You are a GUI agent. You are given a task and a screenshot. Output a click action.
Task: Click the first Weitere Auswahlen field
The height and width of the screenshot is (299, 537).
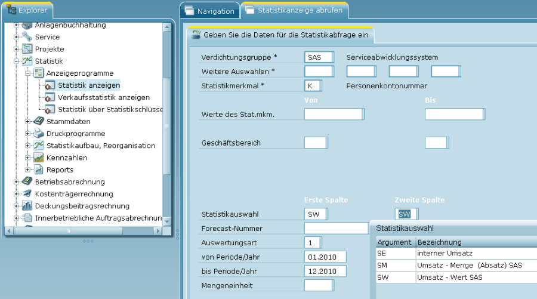coord(319,71)
